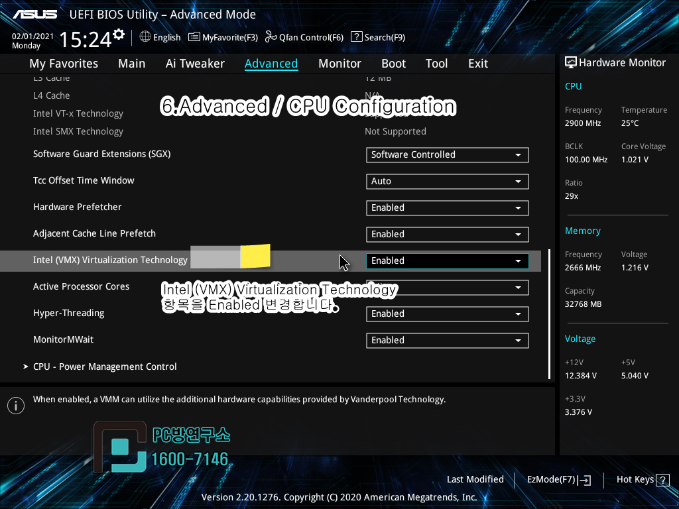This screenshot has height=509, width=679.
Task: Open the Ai Tweaker tab
Action: pyautogui.click(x=195, y=64)
